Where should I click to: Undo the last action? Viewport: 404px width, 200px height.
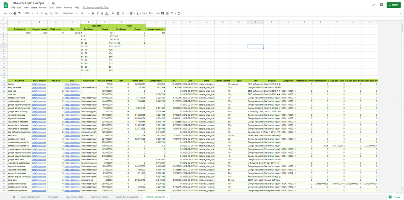(x=6, y=13)
